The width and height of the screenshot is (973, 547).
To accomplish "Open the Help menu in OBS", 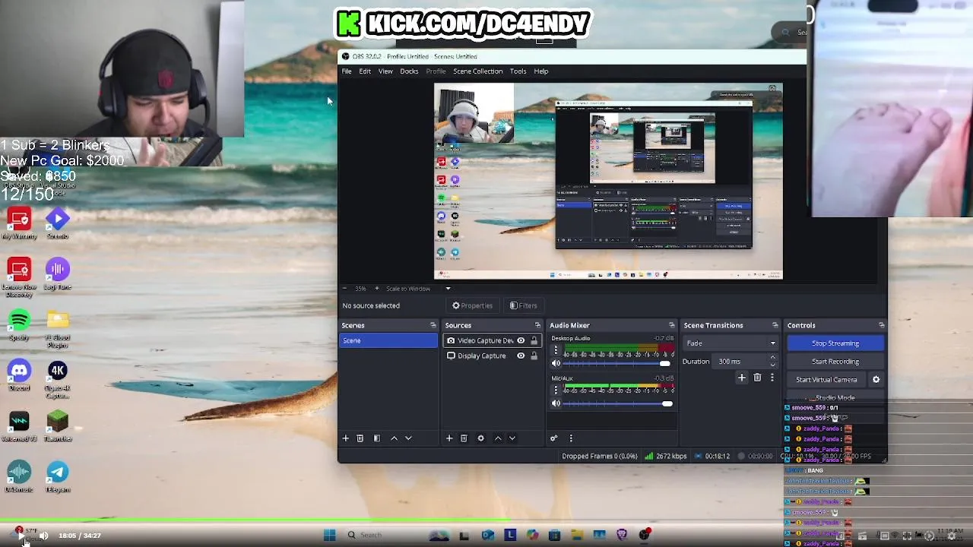I will click(x=541, y=71).
